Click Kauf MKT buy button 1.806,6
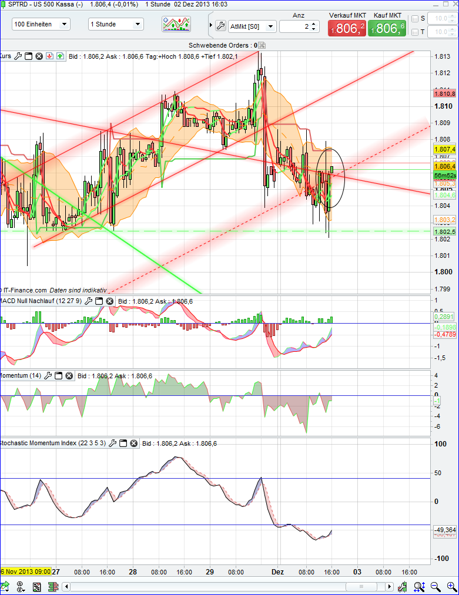This screenshot has height=595, width=459. click(387, 28)
